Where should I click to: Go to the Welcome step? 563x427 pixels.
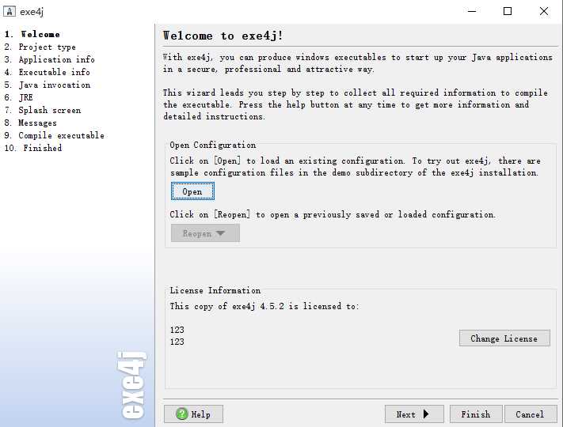tap(40, 34)
